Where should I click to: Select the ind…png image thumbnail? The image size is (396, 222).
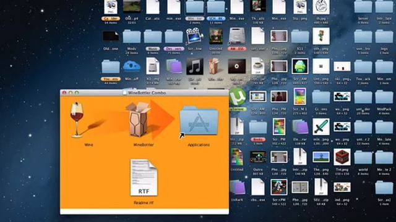[x=342, y=187]
